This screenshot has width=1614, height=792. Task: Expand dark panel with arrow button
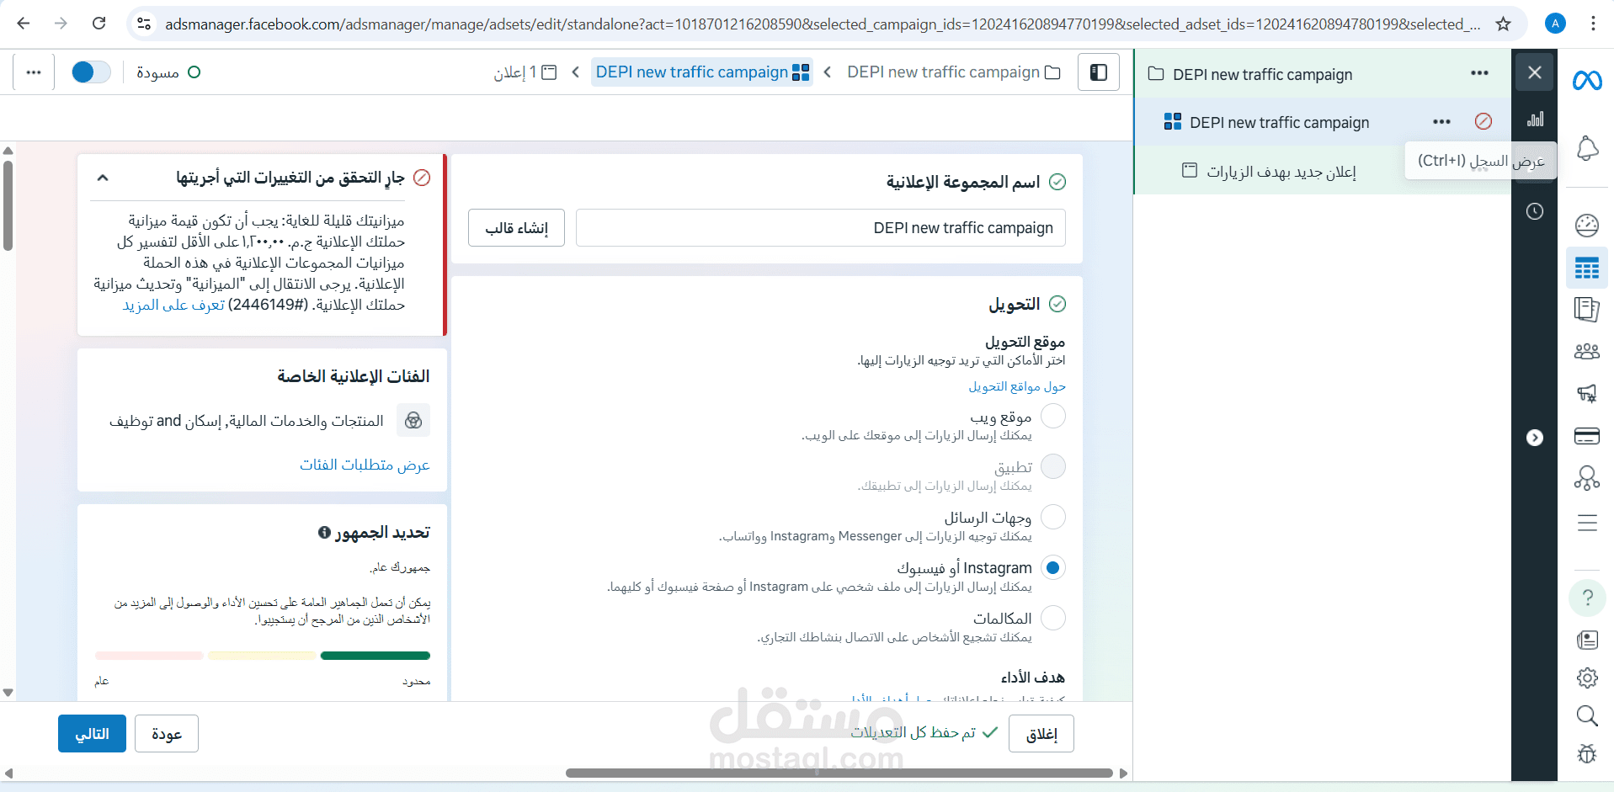tap(1535, 438)
